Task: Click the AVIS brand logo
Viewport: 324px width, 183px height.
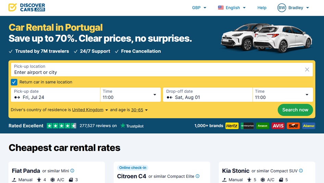Action: click(278, 126)
